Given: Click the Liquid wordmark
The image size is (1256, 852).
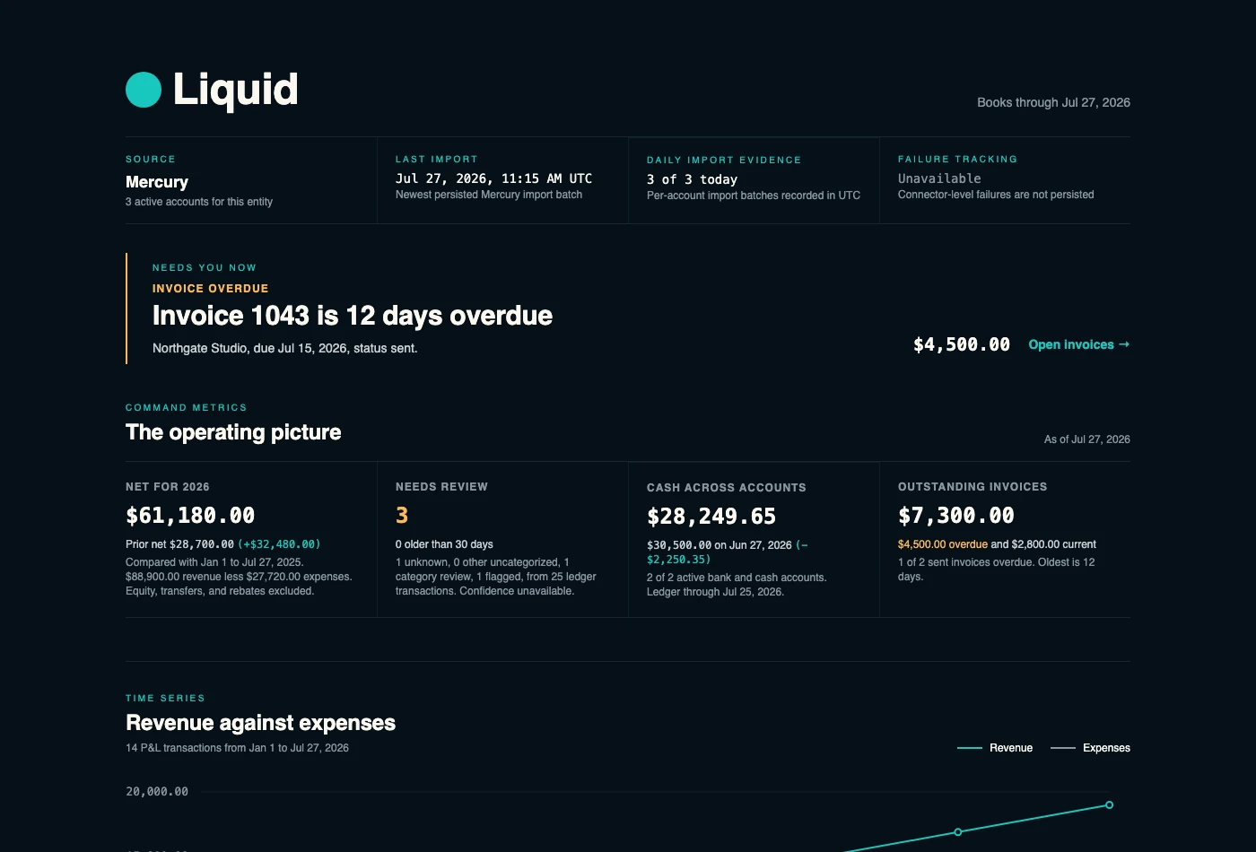Looking at the screenshot, I should point(235,90).
